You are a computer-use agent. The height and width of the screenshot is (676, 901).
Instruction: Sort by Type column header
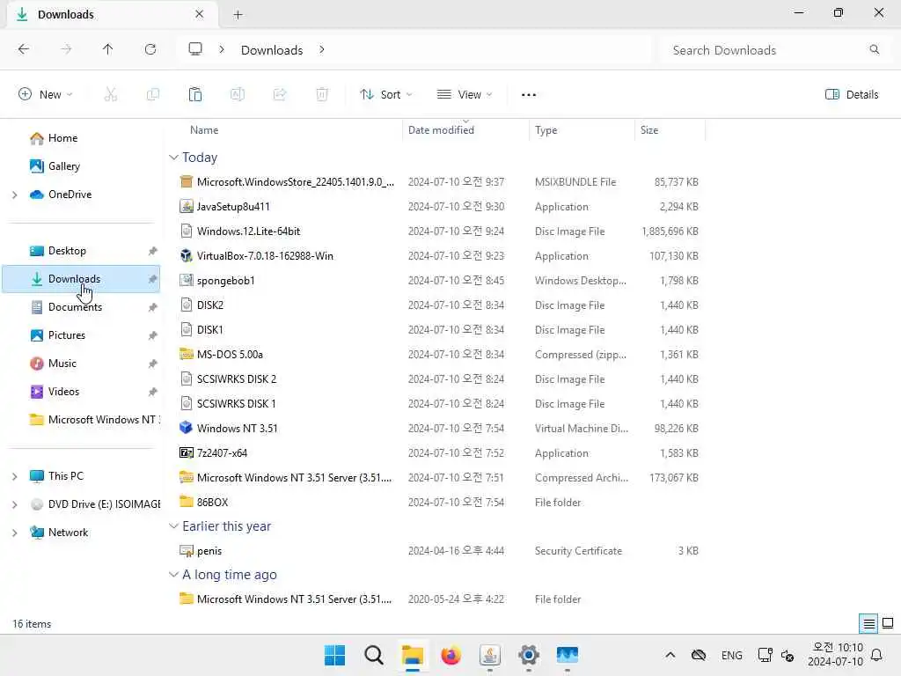(546, 130)
